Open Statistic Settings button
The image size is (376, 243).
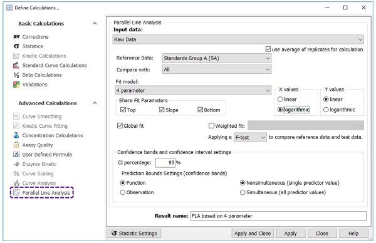pos(134,234)
